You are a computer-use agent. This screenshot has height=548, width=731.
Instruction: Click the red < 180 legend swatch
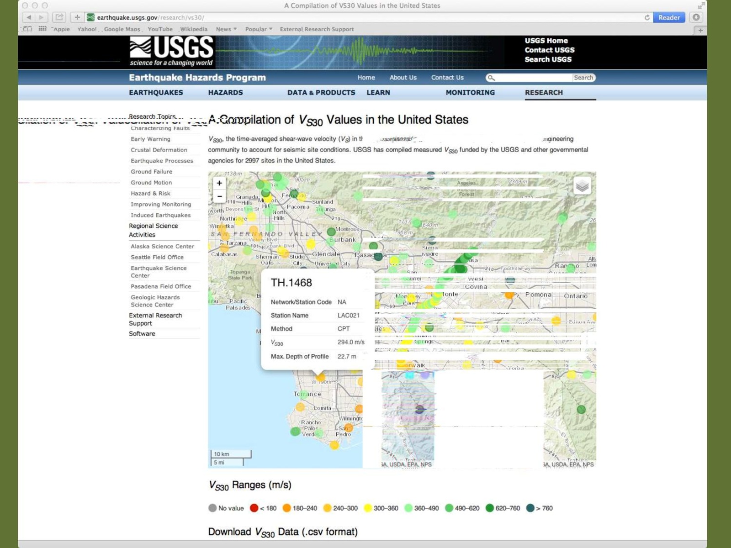tap(254, 508)
